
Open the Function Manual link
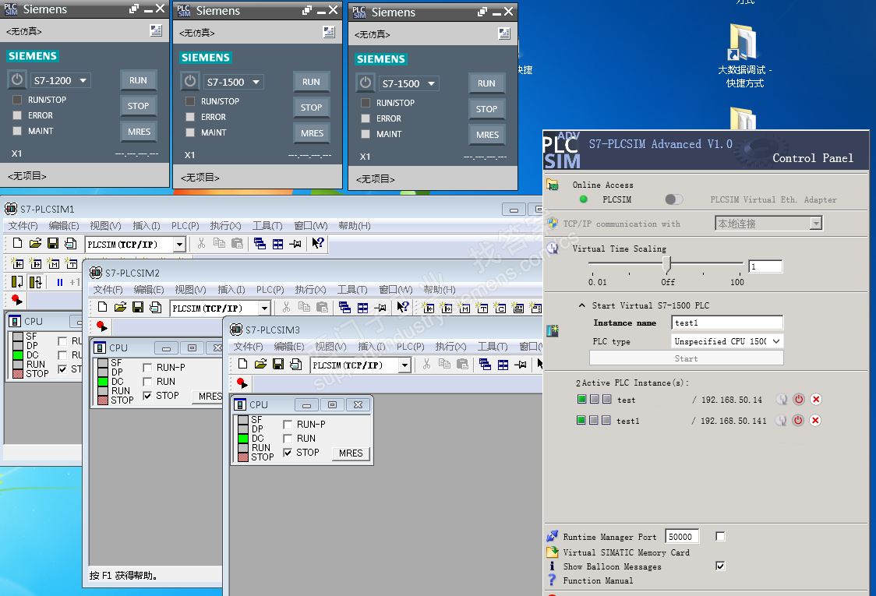click(598, 580)
